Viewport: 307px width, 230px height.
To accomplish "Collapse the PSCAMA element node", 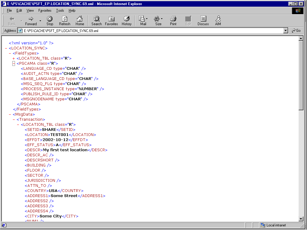I will point(13,63).
